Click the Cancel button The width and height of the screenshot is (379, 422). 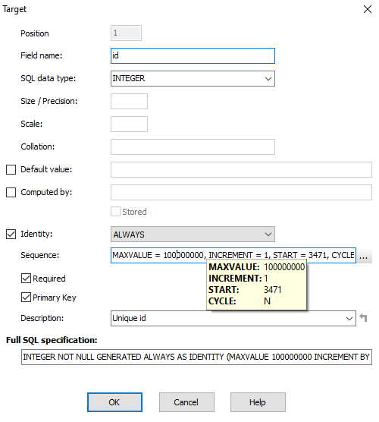(186, 402)
